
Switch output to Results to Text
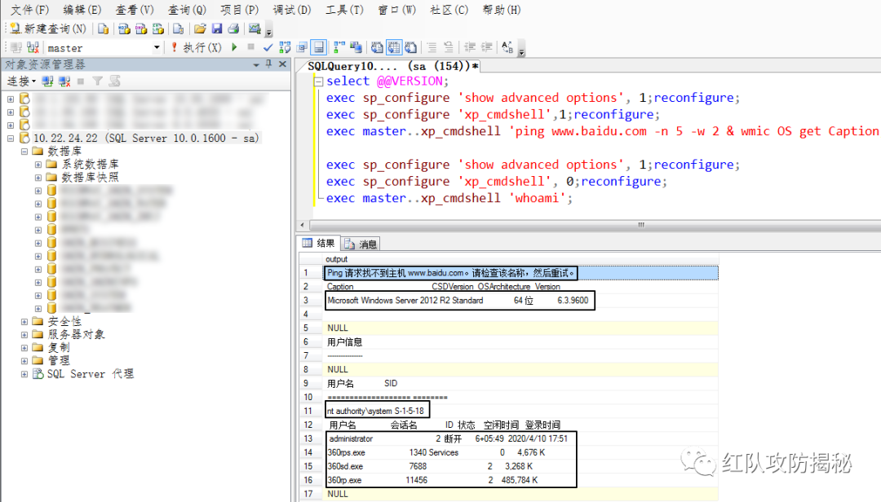click(x=377, y=48)
